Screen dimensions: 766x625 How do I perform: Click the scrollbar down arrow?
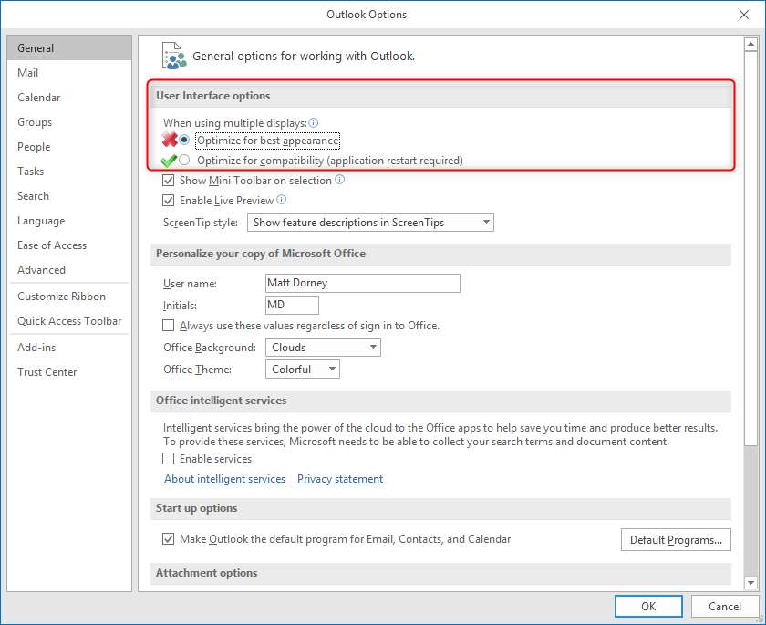point(751,582)
